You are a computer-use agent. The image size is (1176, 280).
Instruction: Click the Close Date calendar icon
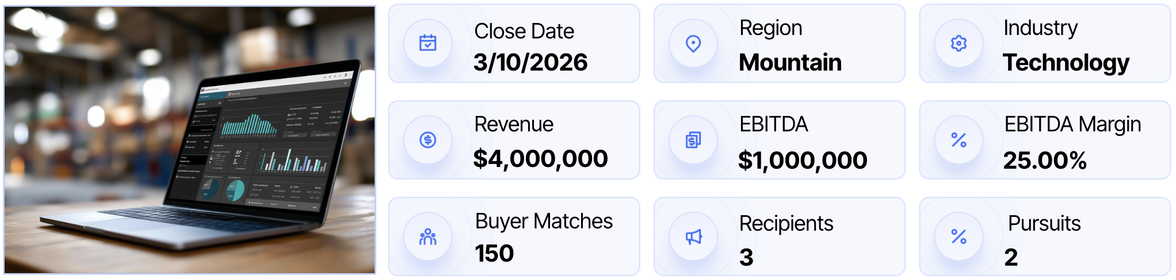click(x=427, y=43)
